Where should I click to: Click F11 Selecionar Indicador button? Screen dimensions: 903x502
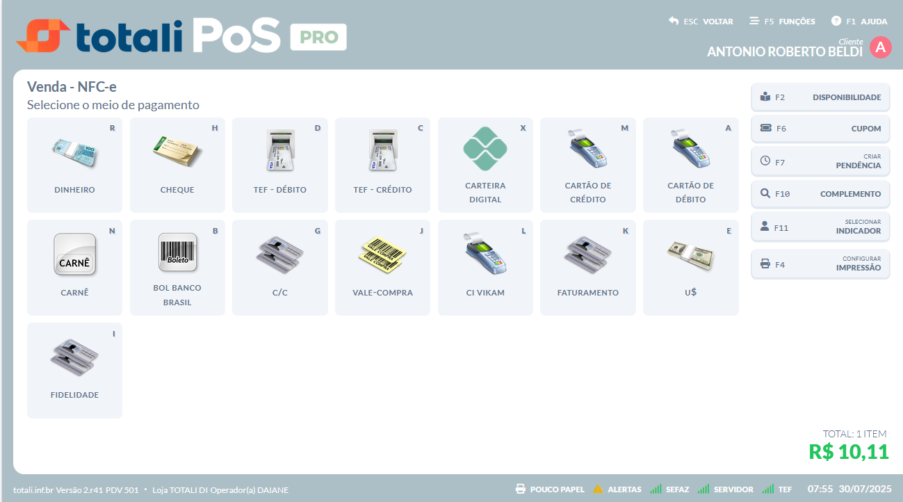[x=820, y=227]
